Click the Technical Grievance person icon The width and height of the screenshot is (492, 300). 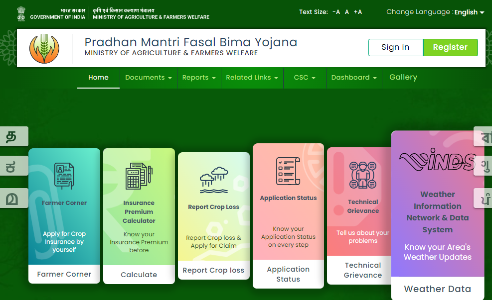[x=363, y=175]
